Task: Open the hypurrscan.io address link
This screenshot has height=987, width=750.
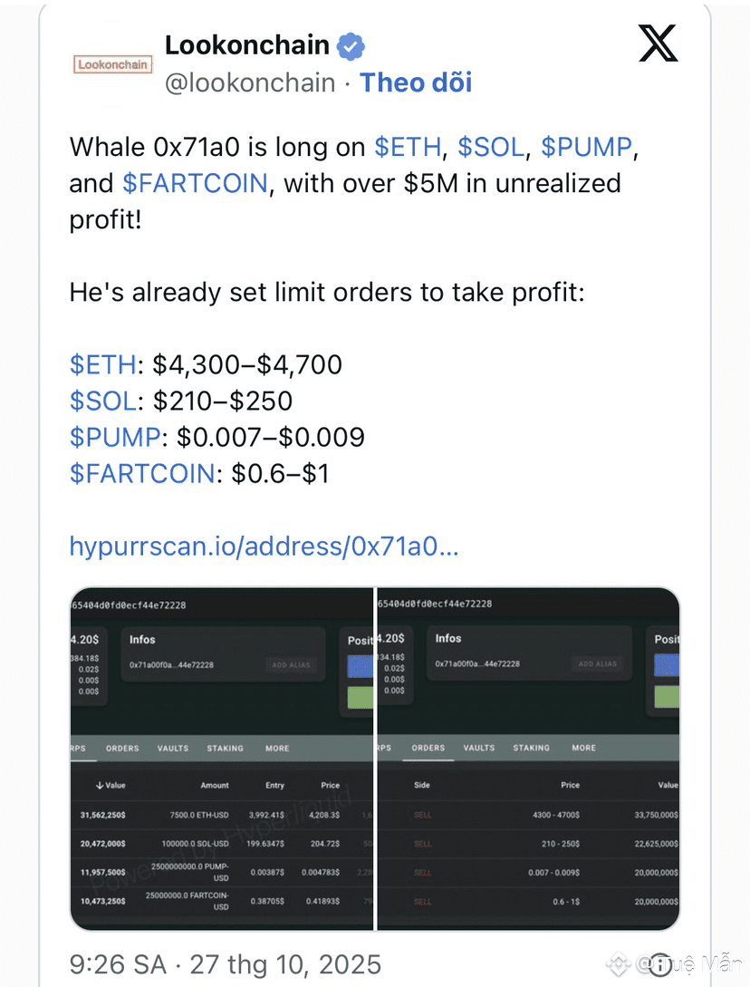Action: click(x=264, y=547)
